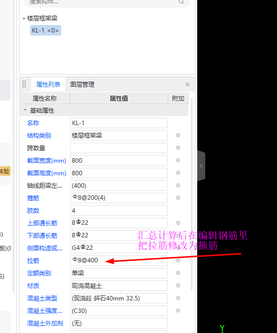Edit the 肢数 value 4

(119, 211)
